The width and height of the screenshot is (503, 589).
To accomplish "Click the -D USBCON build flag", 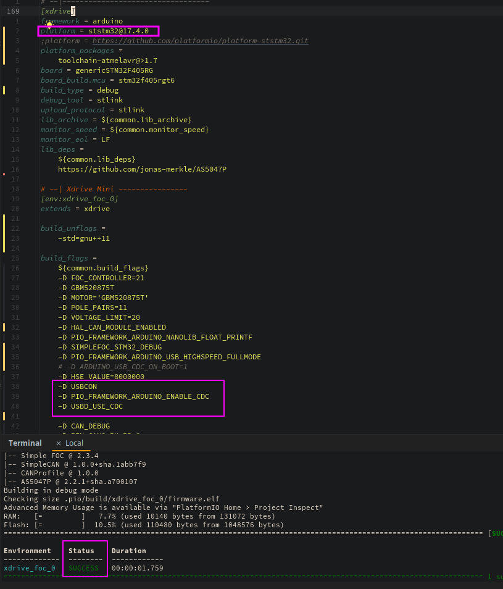I will (x=77, y=386).
